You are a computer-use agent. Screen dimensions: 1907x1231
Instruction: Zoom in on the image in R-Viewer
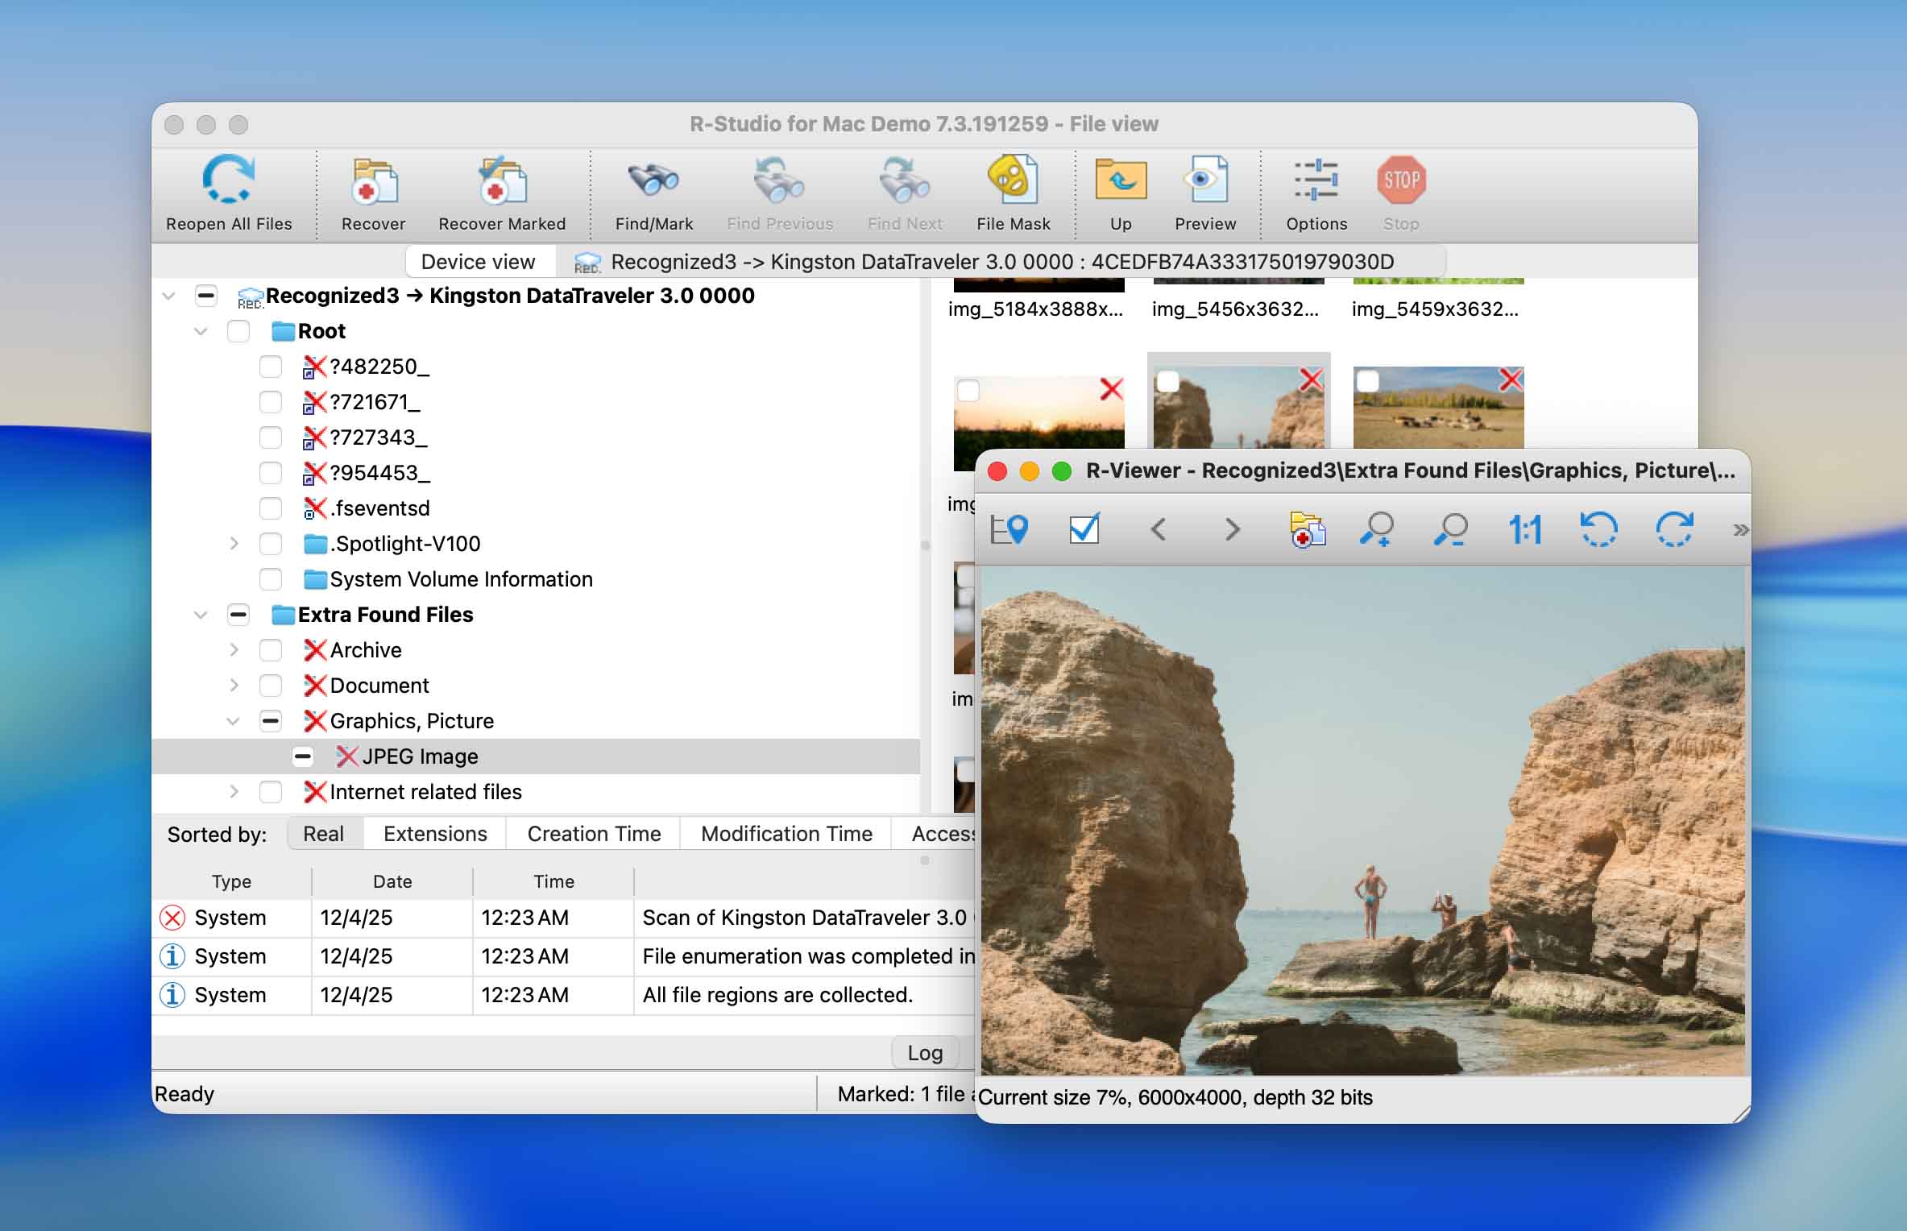point(1376,530)
